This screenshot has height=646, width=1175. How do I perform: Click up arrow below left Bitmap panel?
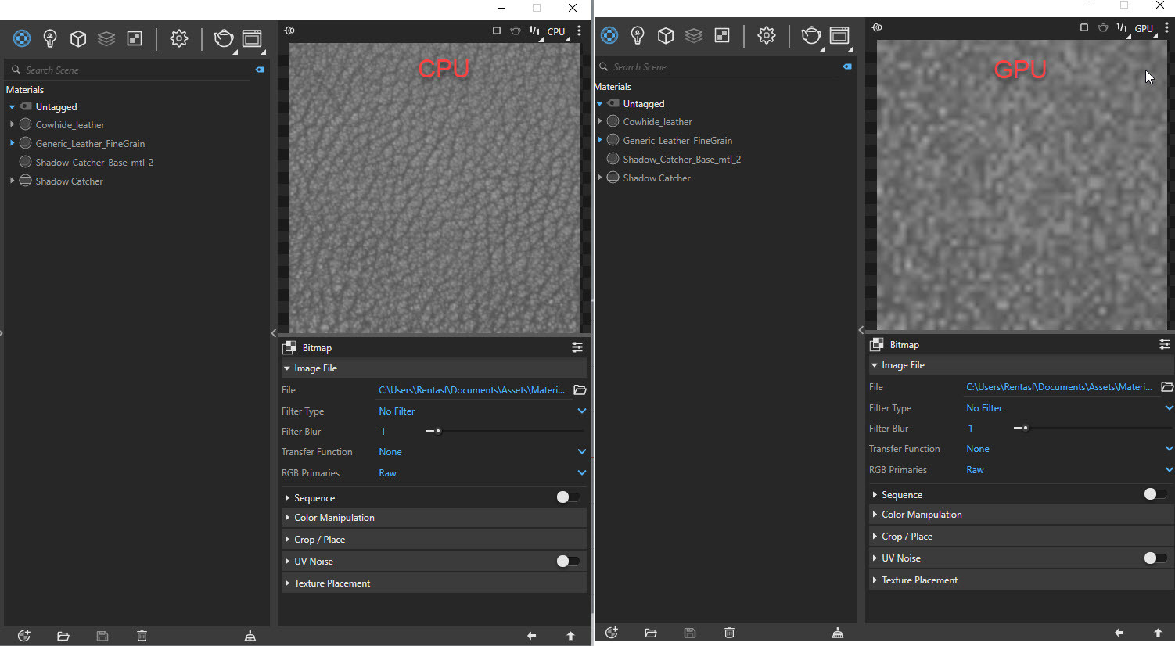coord(570,636)
